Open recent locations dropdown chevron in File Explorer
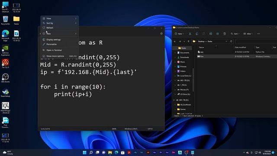This screenshot has width=277, height=156. point(184,42)
